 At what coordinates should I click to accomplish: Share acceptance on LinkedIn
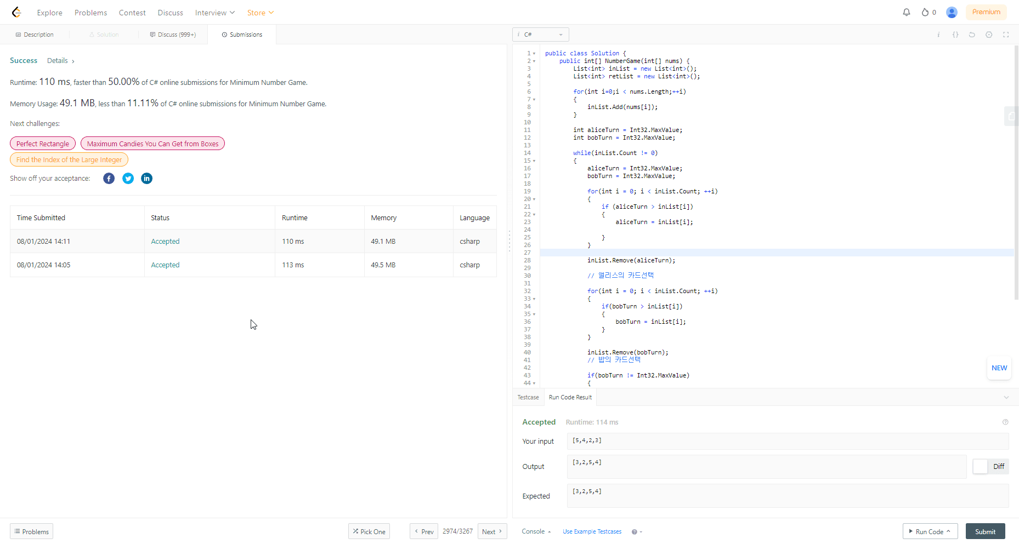coord(146,179)
